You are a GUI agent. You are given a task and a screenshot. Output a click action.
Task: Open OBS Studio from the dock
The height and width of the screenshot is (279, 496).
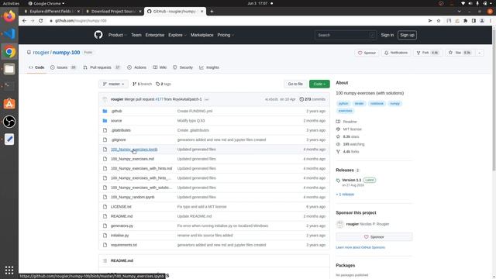9,122
